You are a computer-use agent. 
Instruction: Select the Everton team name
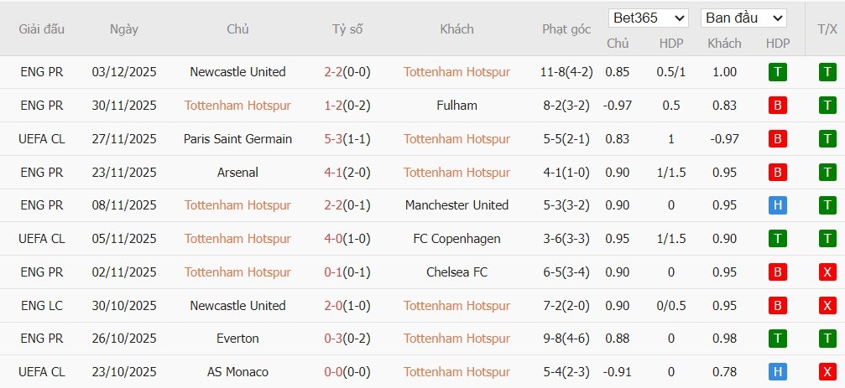pos(237,339)
